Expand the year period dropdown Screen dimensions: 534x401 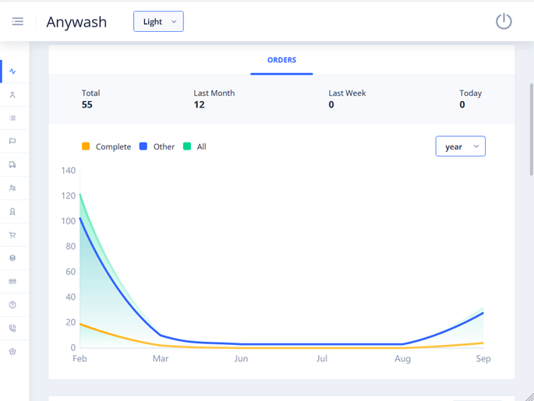tap(460, 146)
